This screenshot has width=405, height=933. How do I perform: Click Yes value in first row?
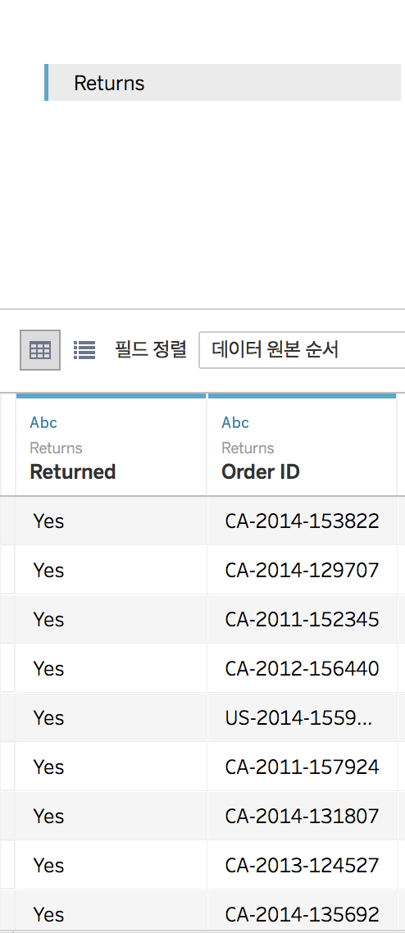click(48, 521)
